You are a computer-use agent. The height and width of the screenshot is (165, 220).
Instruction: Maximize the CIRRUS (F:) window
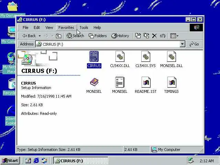194,20
